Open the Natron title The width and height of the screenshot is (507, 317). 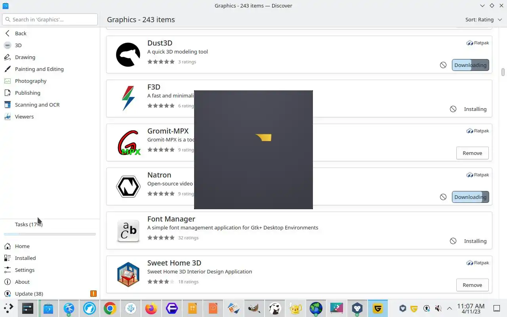coord(159,175)
